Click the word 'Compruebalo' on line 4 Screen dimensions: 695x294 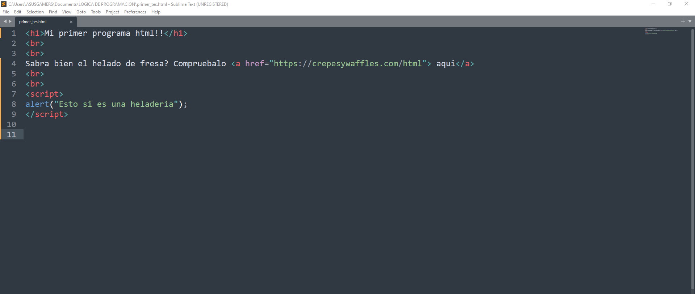pos(200,64)
